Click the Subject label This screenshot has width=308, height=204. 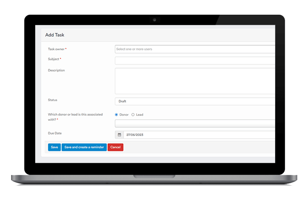53,59
